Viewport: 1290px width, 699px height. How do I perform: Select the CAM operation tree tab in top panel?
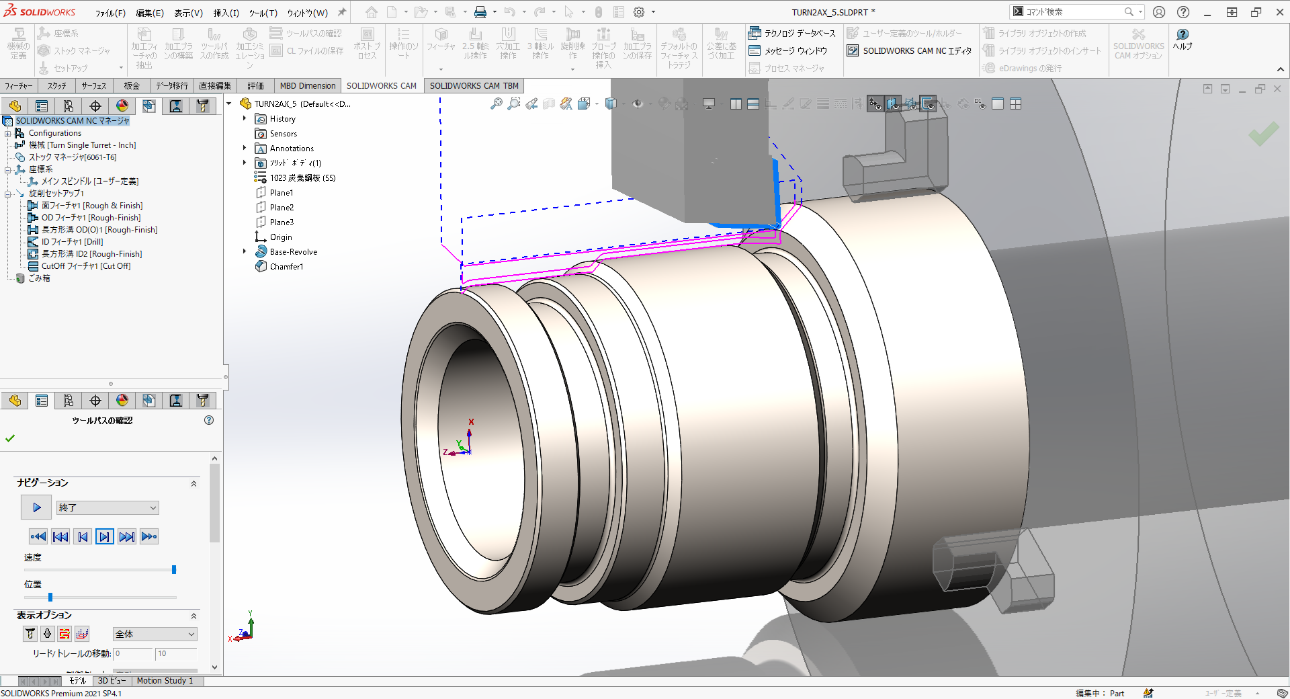pos(149,106)
